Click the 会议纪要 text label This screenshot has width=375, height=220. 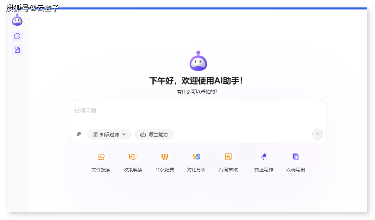coord(164,170)
